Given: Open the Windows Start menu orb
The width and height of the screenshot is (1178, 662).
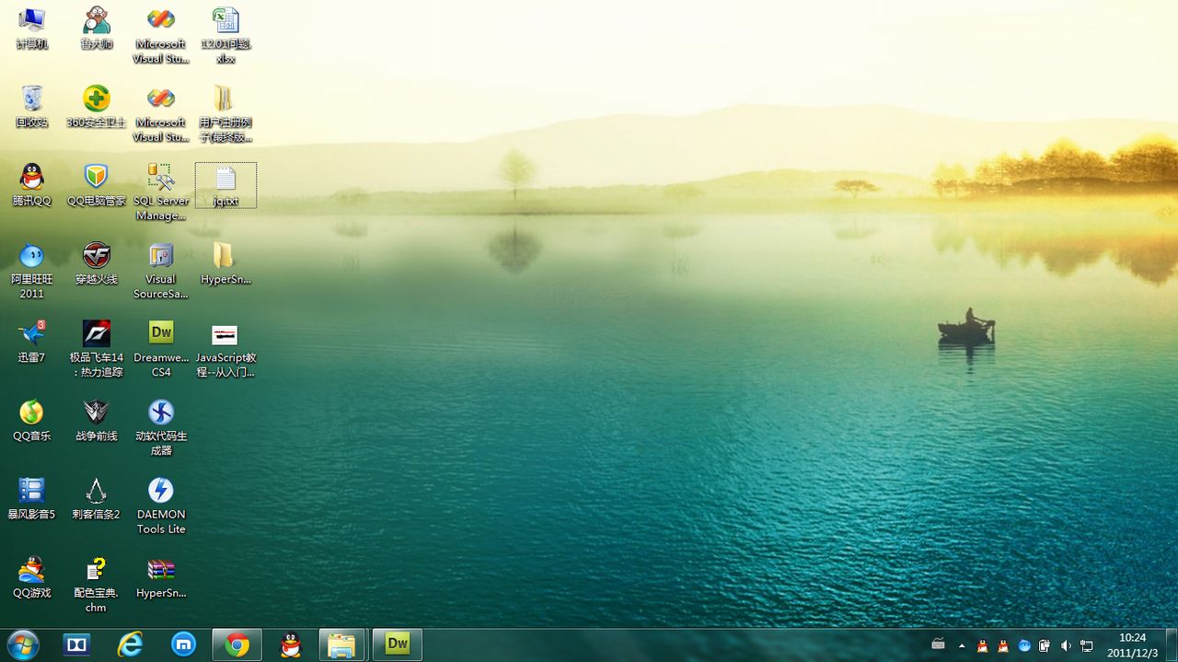Looking at the screenshot, I should (x=22, y=645).
